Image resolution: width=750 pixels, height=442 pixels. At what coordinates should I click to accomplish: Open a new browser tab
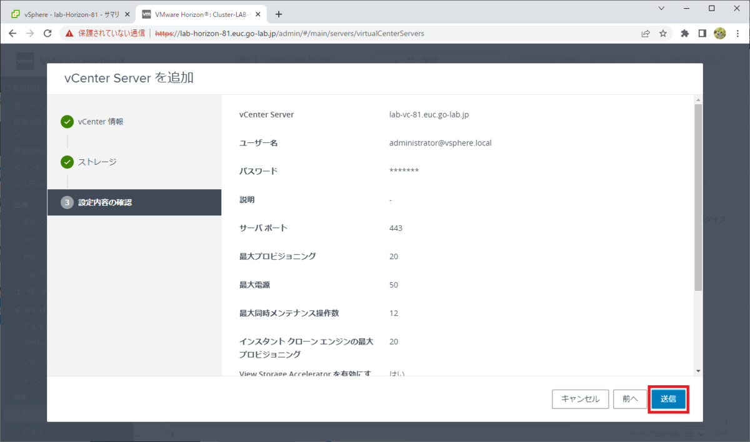point(279,14)
